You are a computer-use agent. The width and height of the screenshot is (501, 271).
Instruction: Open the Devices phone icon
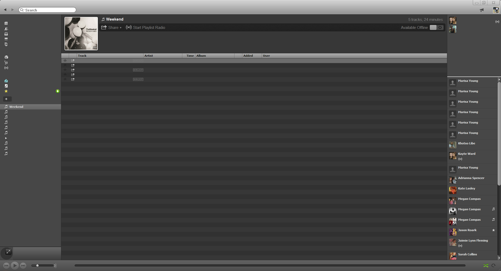(x=6, y=44)
